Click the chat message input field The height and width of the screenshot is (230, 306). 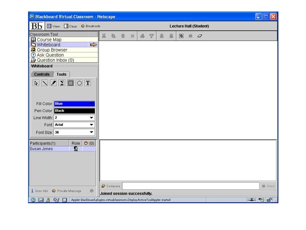click(191, 186)
